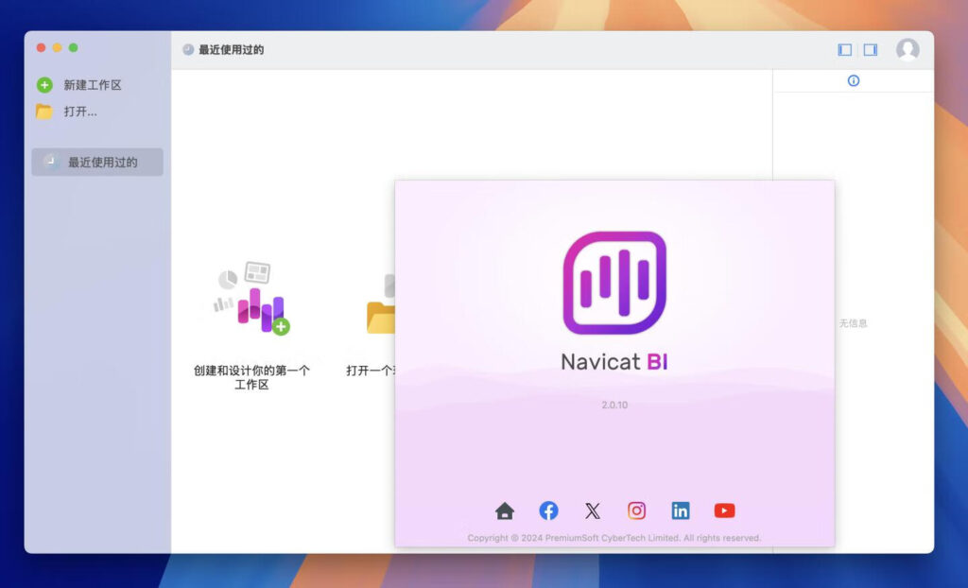
Task: Open the Facebook icon in the About dialog
Action: tap(548, 510)
